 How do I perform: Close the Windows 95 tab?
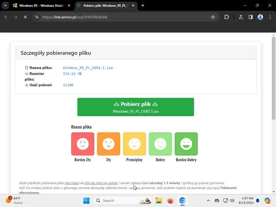[x=69, y=5]
